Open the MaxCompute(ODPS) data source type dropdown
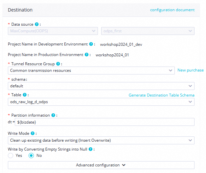The image size is (206, 173). (x=53, y=31)
